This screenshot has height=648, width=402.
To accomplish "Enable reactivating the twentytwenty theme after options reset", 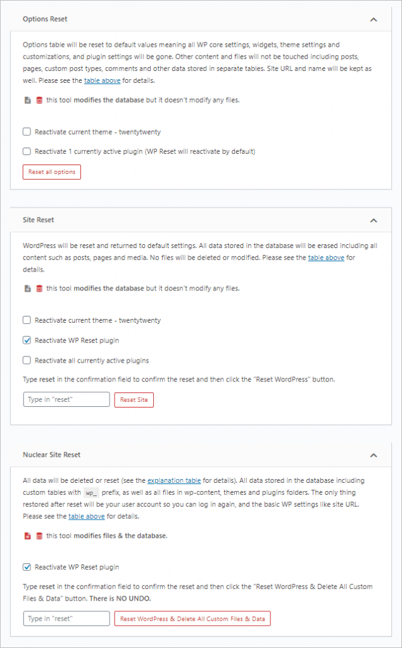I will (26, 132).
